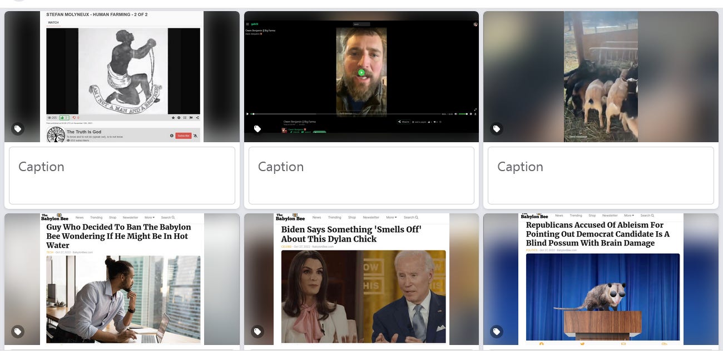Image resolution: width=723 pixels, height=355 pixels.
Task: Focus Caption field under the goats photo
Action: [x=601, y=176]
